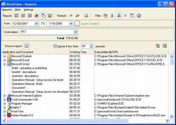176x125 pixels.
Task: Click the blue play triangle filter icon
Action: pyautogui.click(x=125, y=16)
